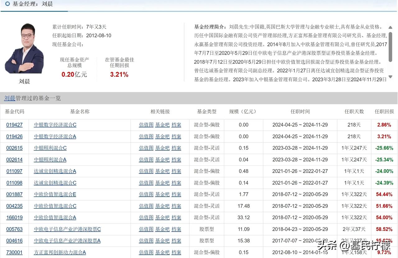398x258 pixels.
Task: Open fund code 019426
Action: tap(14, 136)
